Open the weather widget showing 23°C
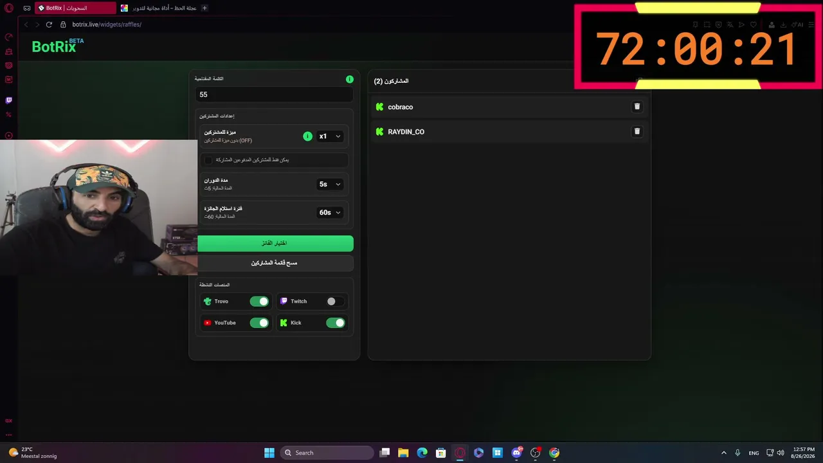This screenshot has width=823, height=463. [x=33, y=453]
